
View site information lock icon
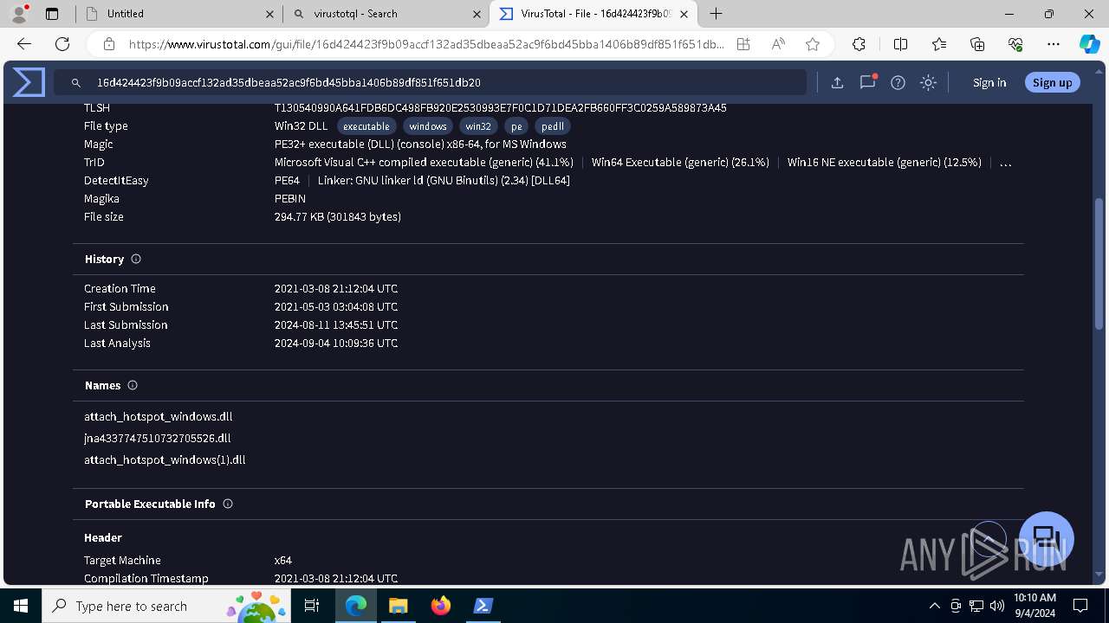pyautogui.click(x=109, y=44)
